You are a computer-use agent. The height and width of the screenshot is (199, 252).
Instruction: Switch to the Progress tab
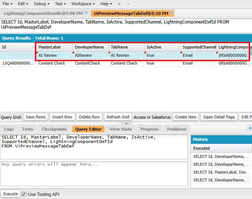(x=149, y=129)
